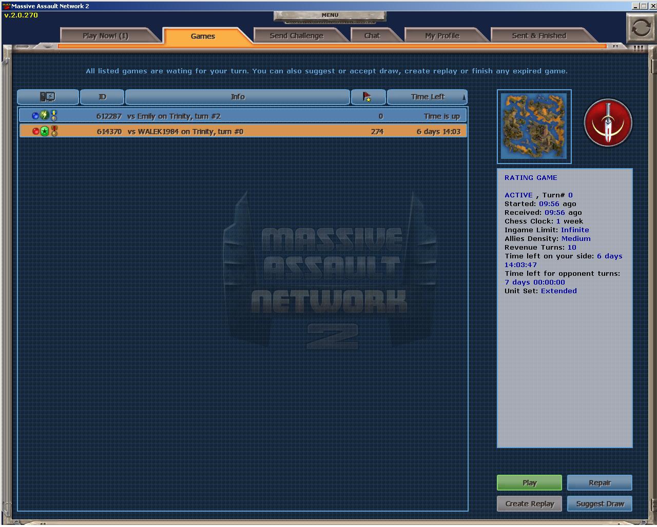Click the refresh arrows icon

641,28
